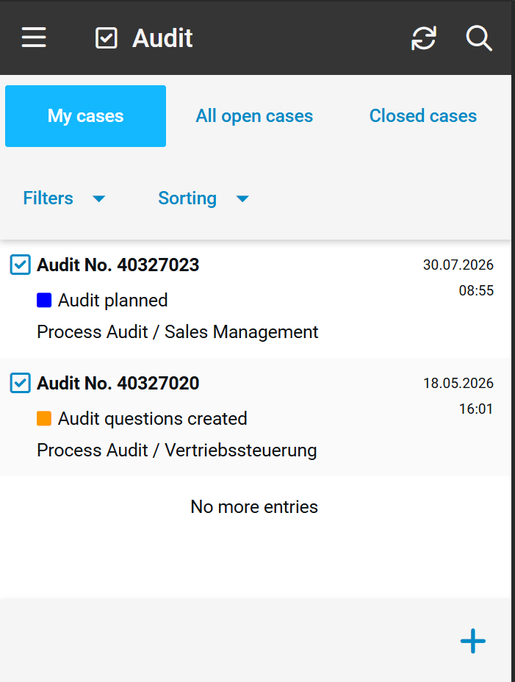Toggle the check icon for Audit No. 40327020
This screenshot has width=515, height=682.
tap(21, 383)
